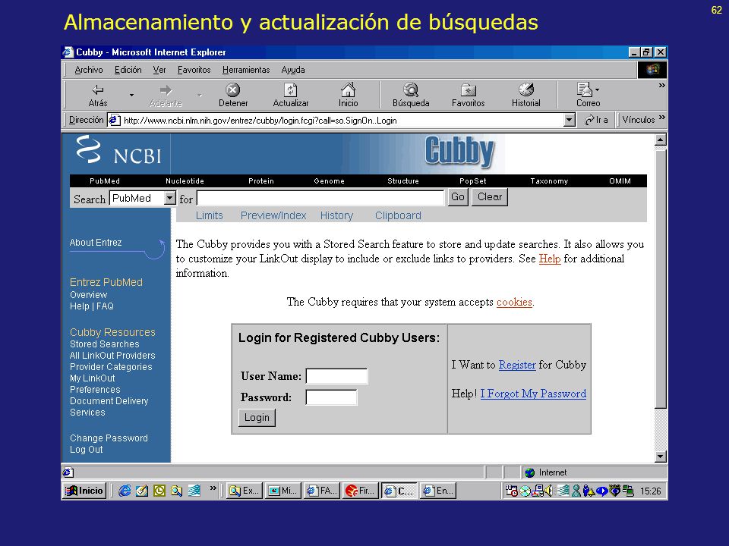Image resolution: width=729 pixels, height=546 pixels.
Task: Click the NCBI logo
Action: [118, 151]
